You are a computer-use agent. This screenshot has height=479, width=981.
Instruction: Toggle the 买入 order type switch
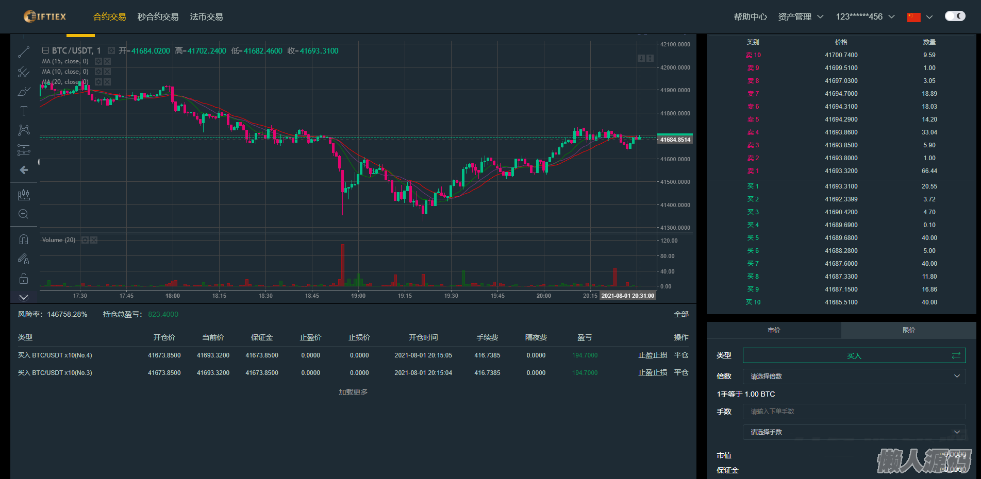pos(854,355)
